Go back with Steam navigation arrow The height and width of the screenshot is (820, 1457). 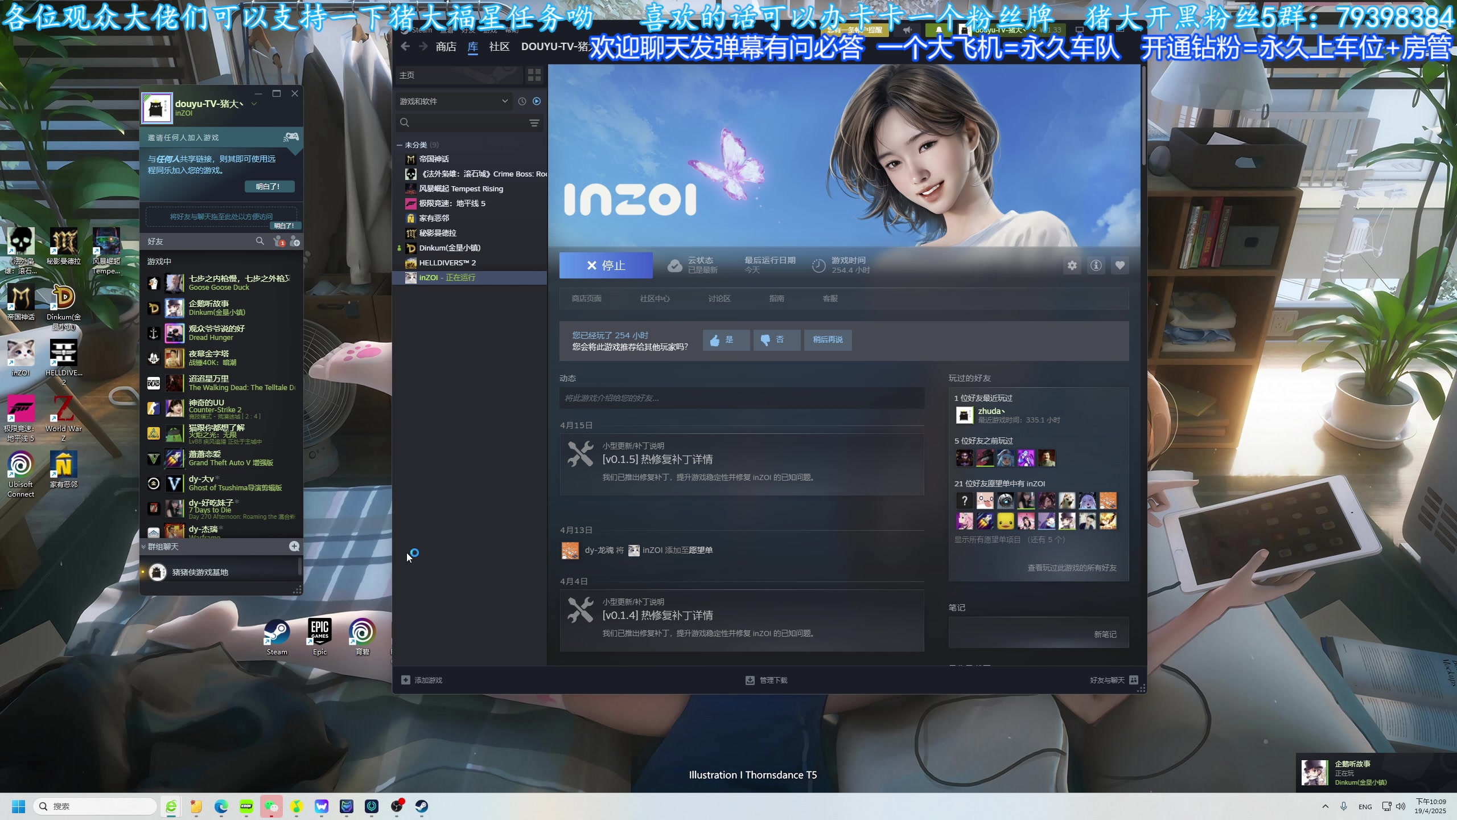pyautogui.click(x=405, y=47)
